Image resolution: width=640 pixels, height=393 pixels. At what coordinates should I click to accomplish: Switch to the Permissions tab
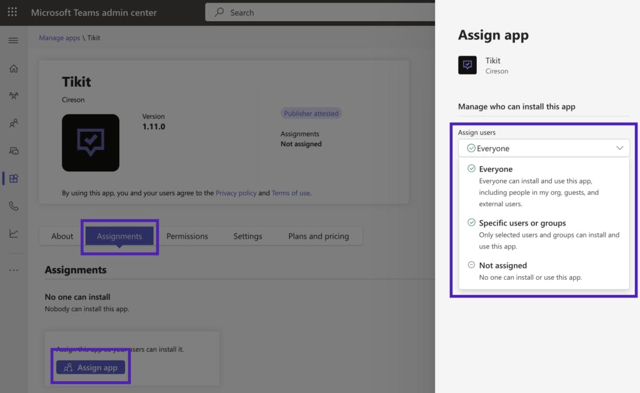tap(187, 236)
